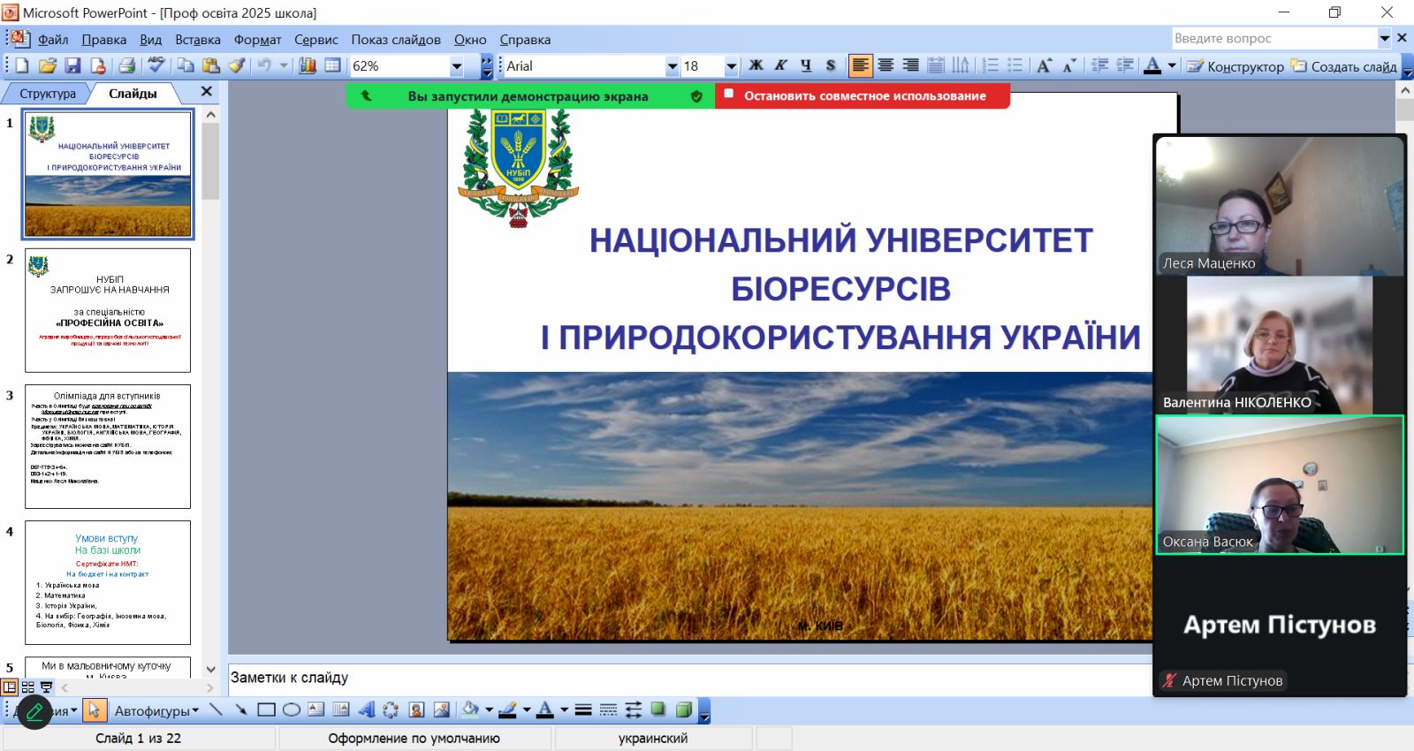Select slide 2 thumbnail НУБІП запрошує на навчання

(108, 310)
